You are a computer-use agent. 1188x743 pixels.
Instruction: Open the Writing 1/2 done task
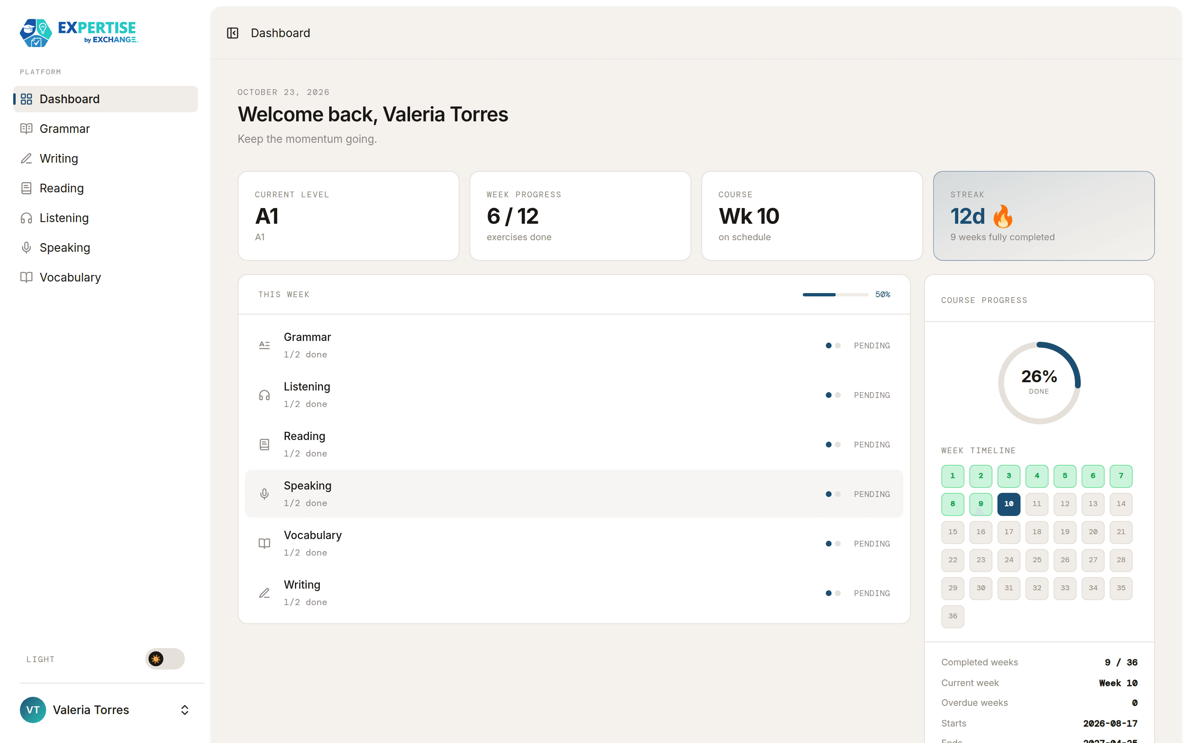(574, 593)
